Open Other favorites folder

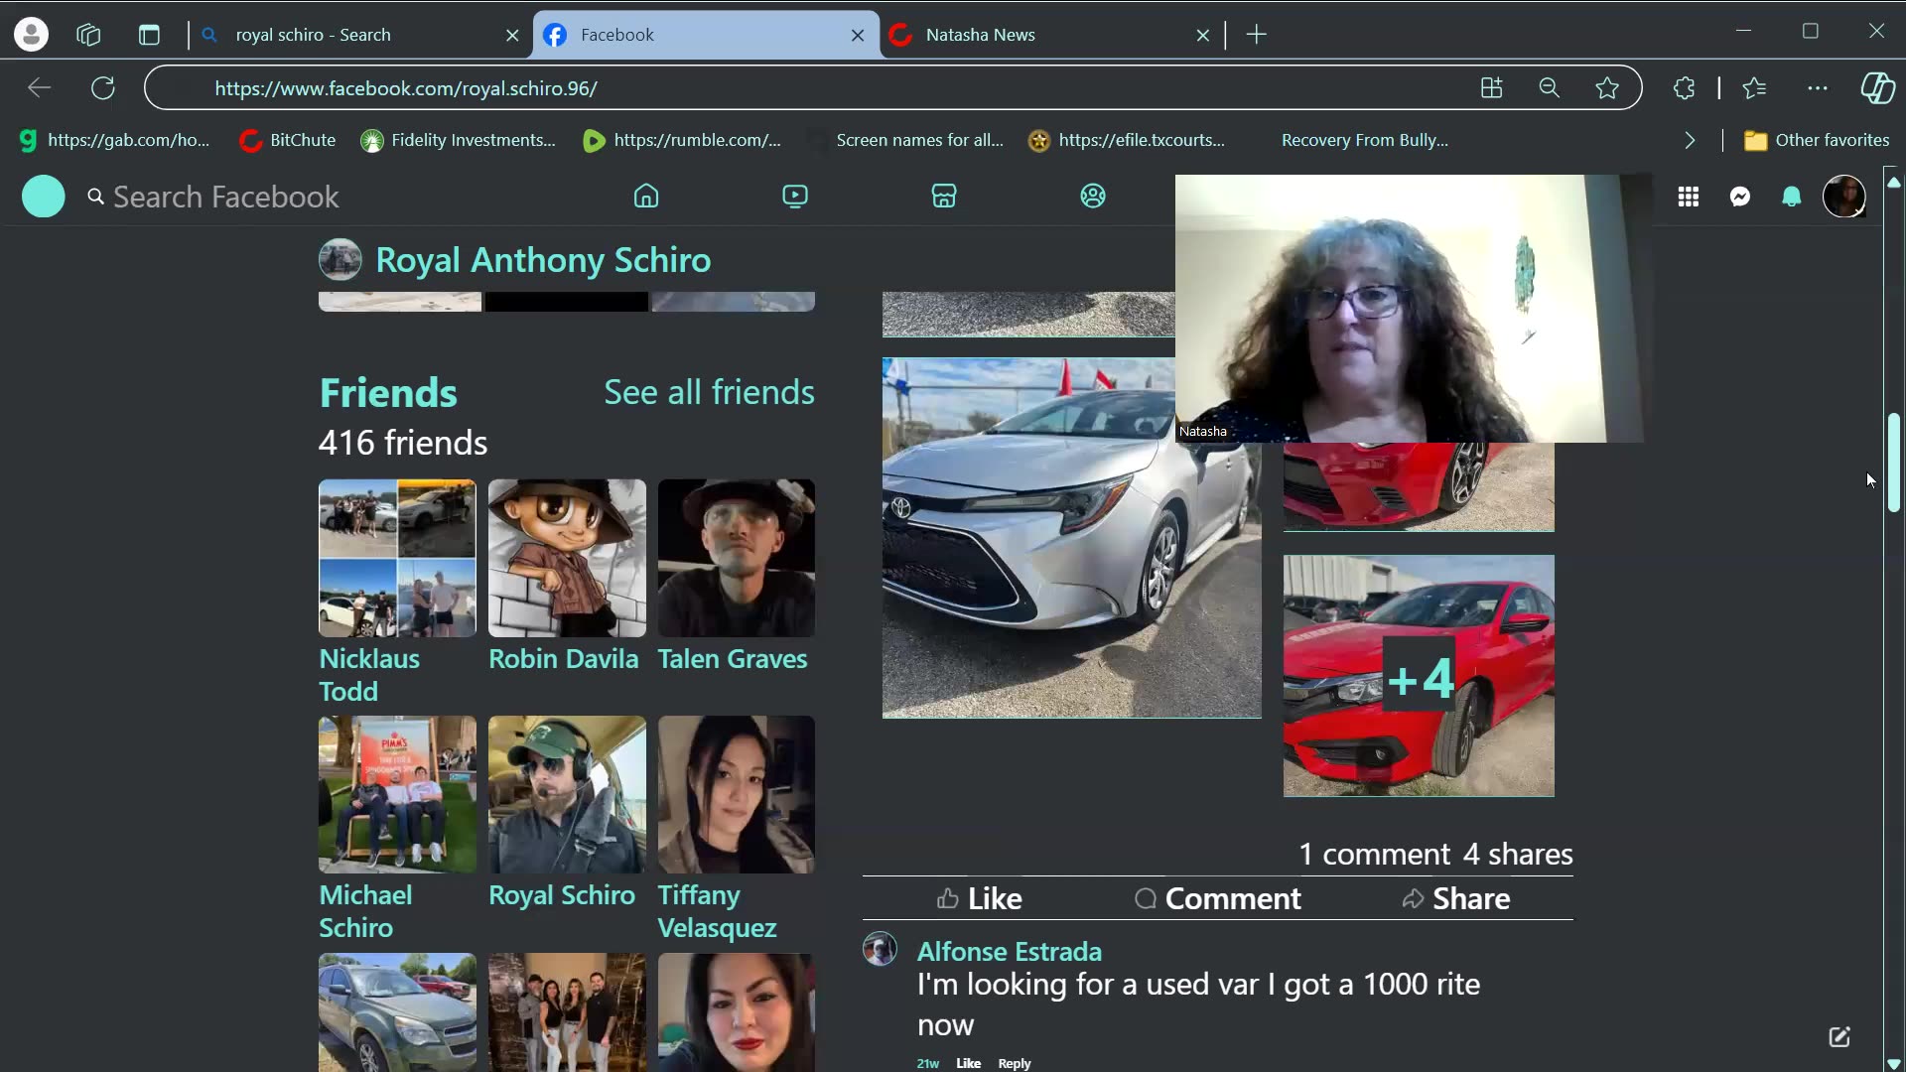(x=1817, y=141)
